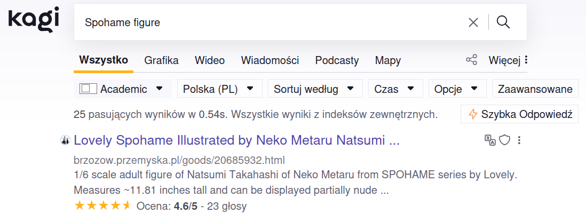
Task: Click the shield icon on first result
Action: [x=505, y=140]
